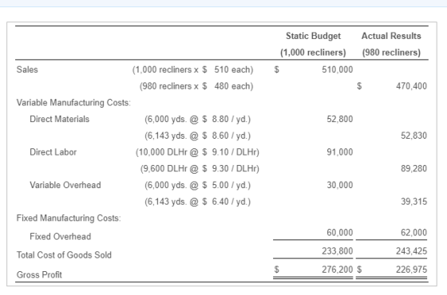Viewport: 447px width, 295px height.
Task: Click '(10,000 DLHr @ $ 9.10 / DLHr)' text
Action: click(x=197, y=152)
